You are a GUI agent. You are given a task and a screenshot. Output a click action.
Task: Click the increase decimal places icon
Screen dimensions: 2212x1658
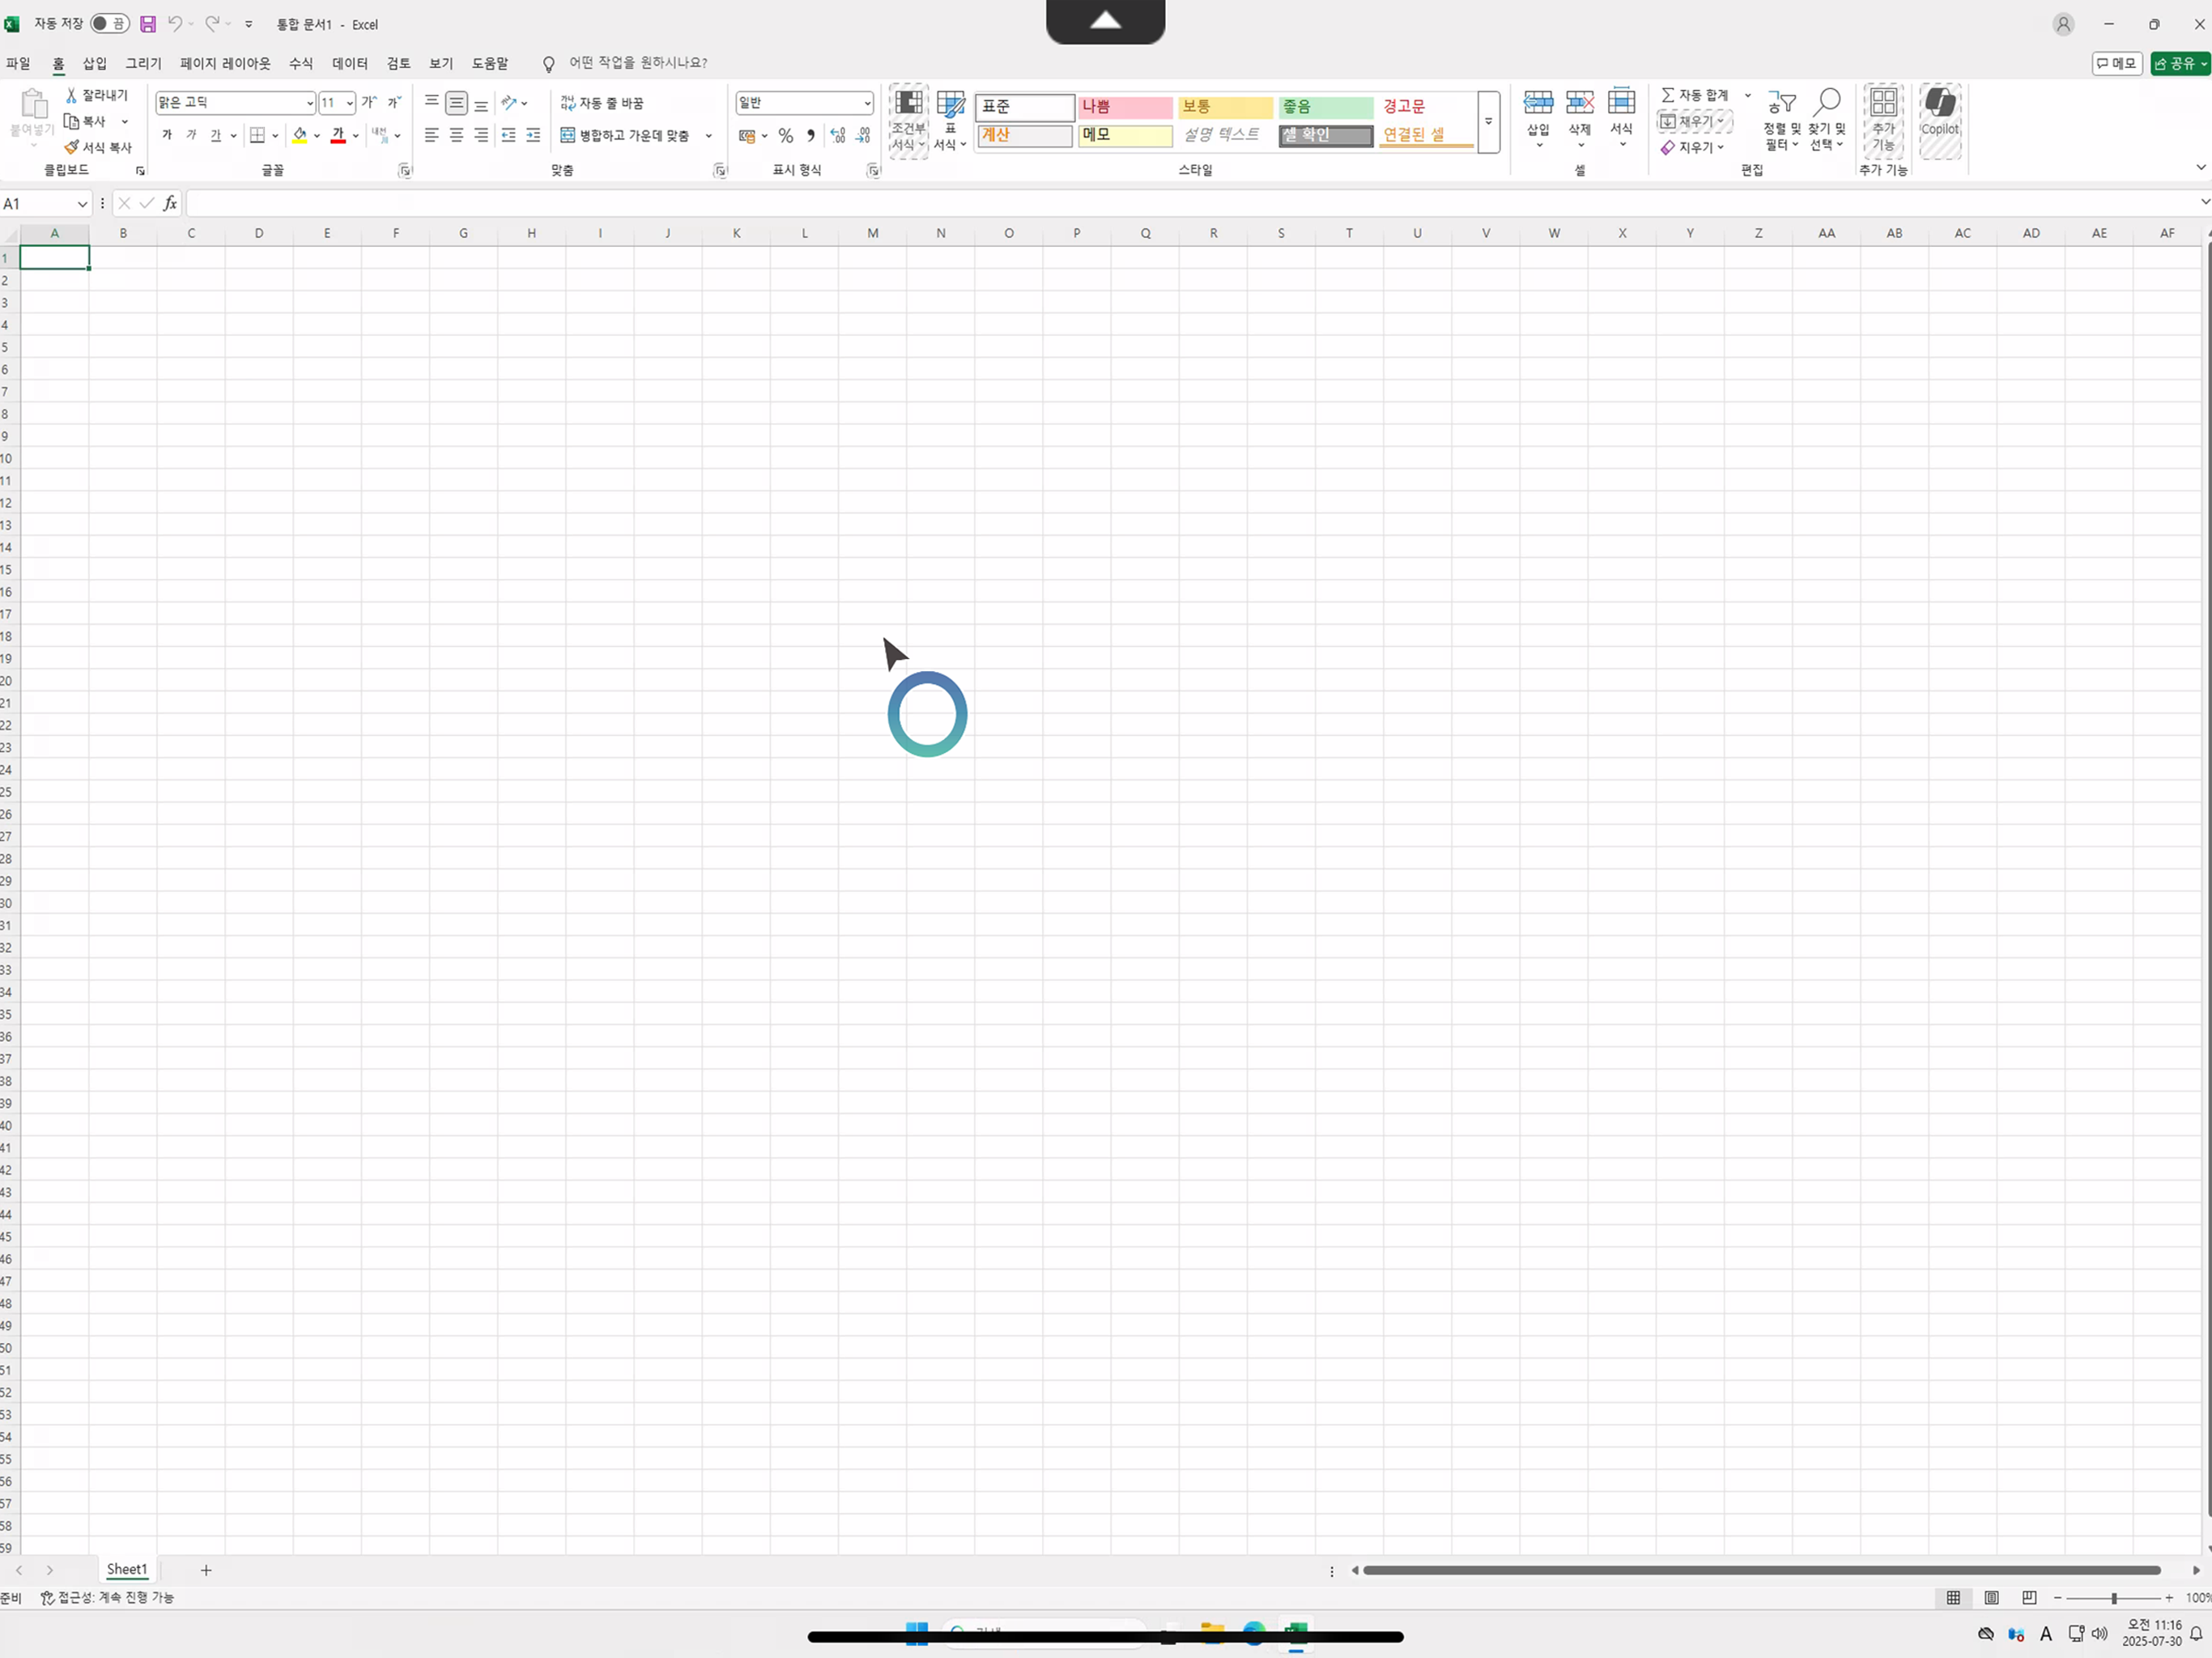click(x=838, y=135)
